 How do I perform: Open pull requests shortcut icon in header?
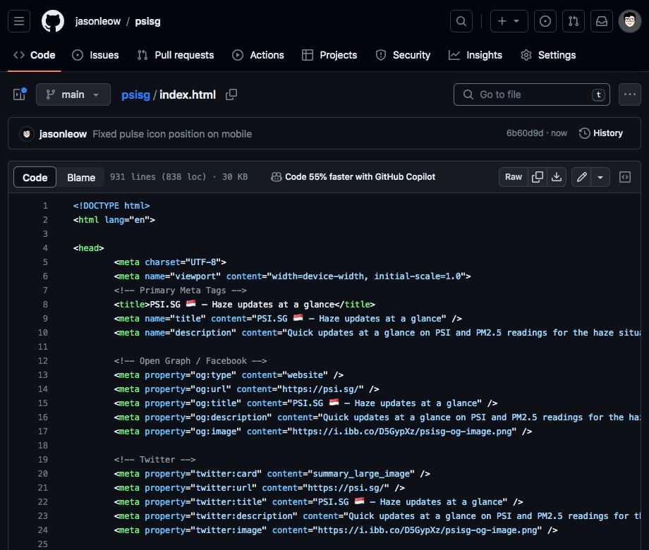pyautogui.click(x=574, y=21)
